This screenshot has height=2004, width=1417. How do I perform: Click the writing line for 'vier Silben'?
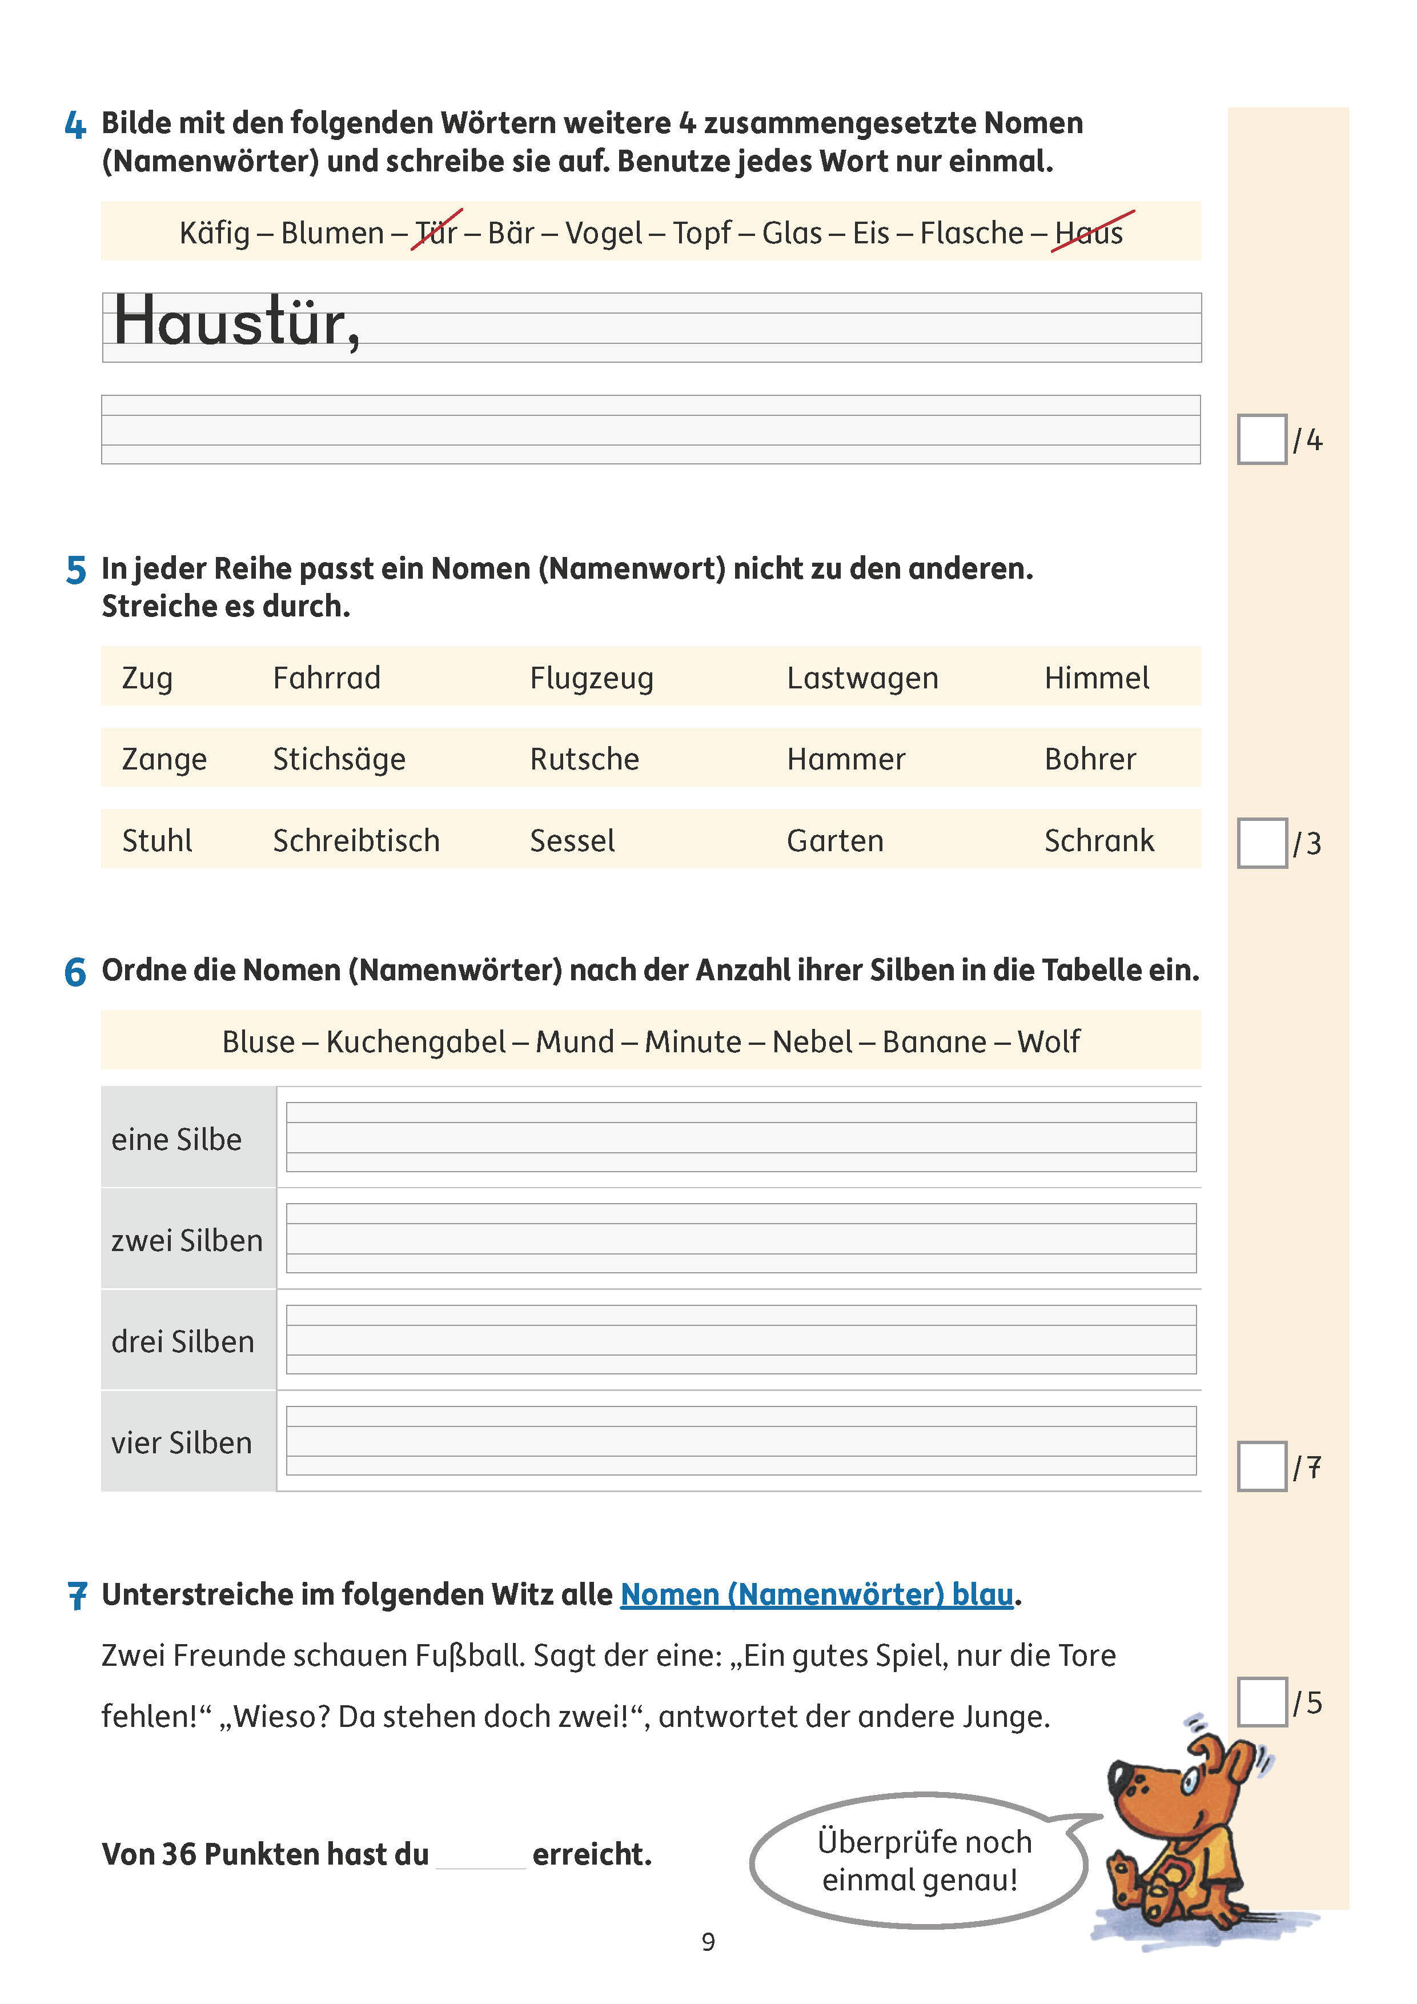741,1441
